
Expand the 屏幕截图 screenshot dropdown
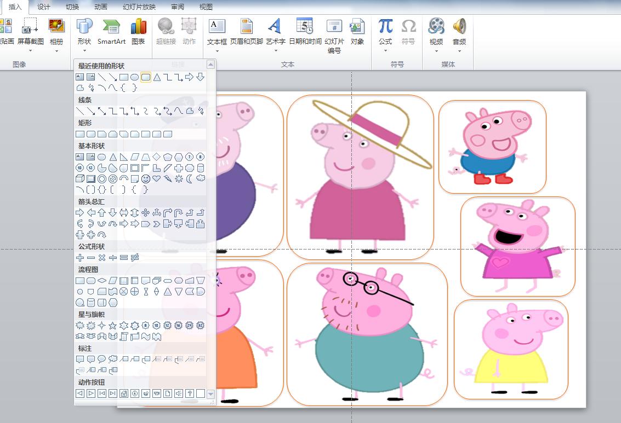[30, 51]
